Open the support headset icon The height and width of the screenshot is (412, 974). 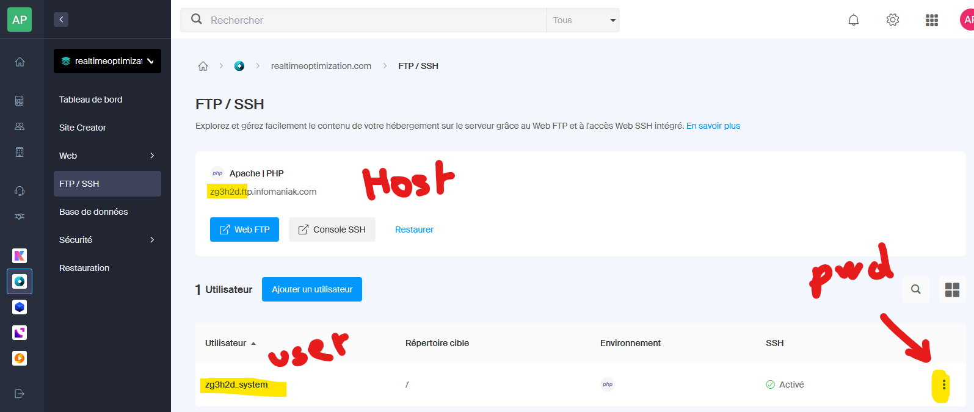coord(20,191)
